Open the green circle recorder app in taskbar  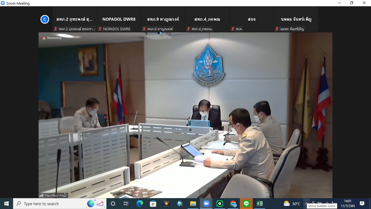click(219, 204)
